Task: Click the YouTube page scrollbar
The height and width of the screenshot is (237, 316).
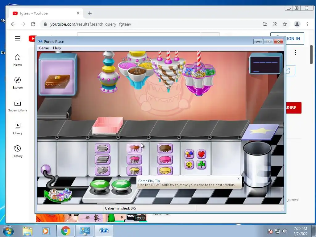Action: [311, 55]
